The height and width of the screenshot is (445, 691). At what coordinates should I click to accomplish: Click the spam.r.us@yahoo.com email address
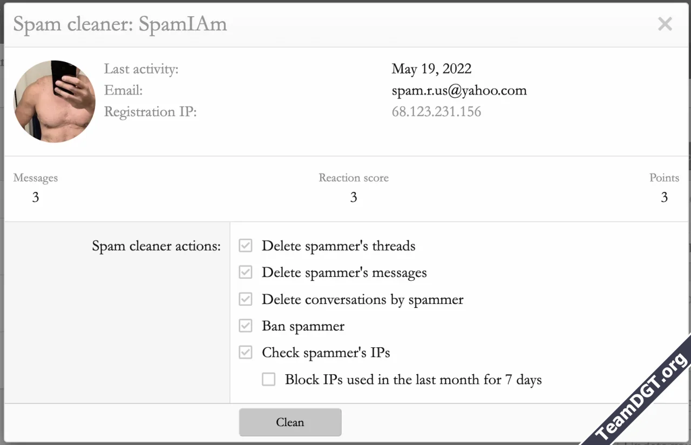[459, 90]
